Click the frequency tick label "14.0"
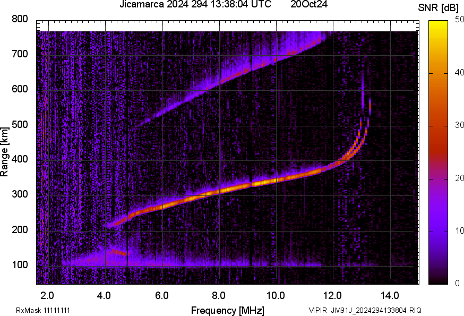 tap(390, 296)
